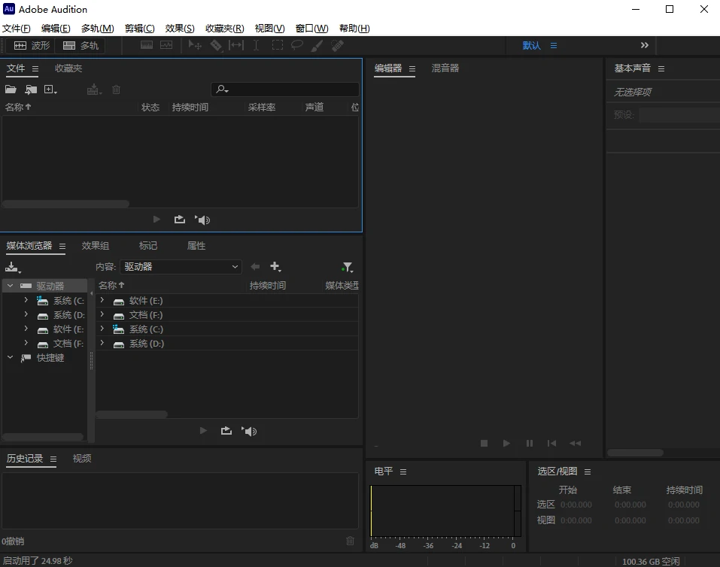Click the Add Shortcut plus icon
This screenshot has width=720, height=567.
click(275, 267)
